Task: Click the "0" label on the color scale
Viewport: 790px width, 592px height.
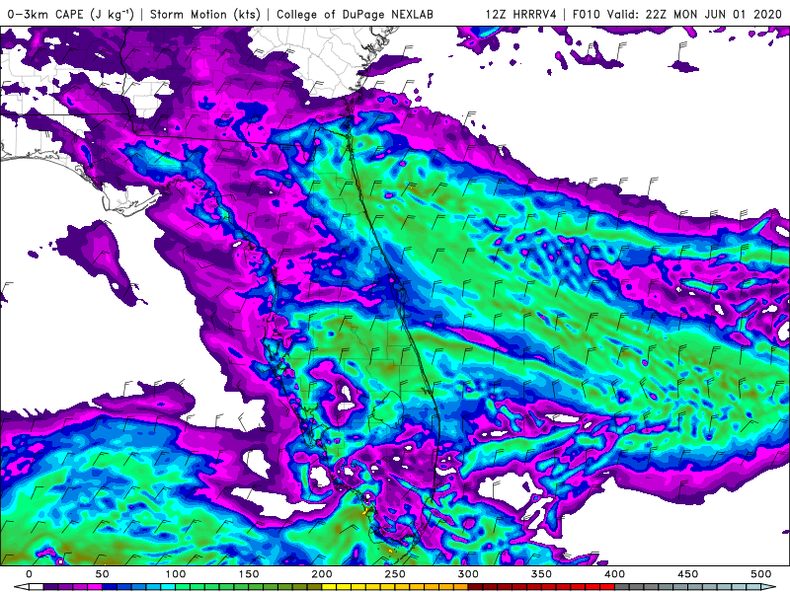Action: [29, 574]
